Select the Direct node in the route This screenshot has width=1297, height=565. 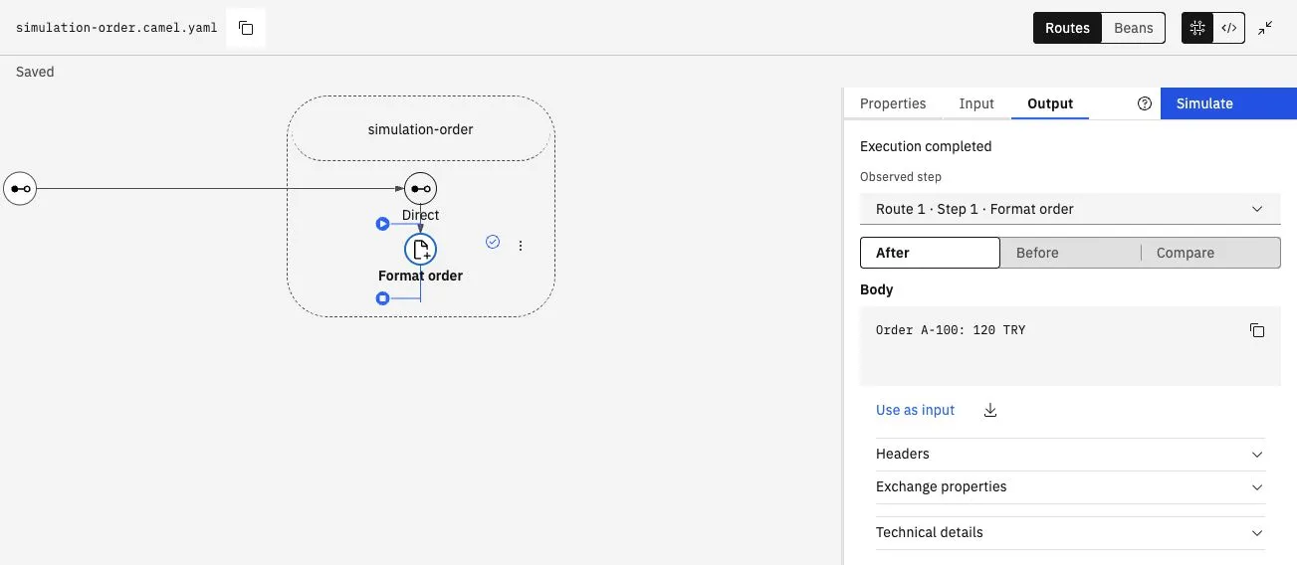[420, 188]
